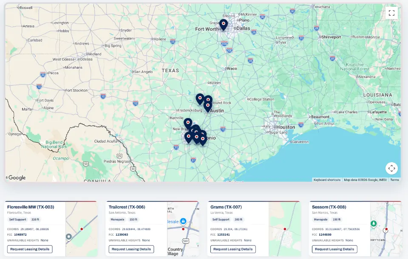
Task: Click the Houston city label on map
Action: [x=286, y=127]
